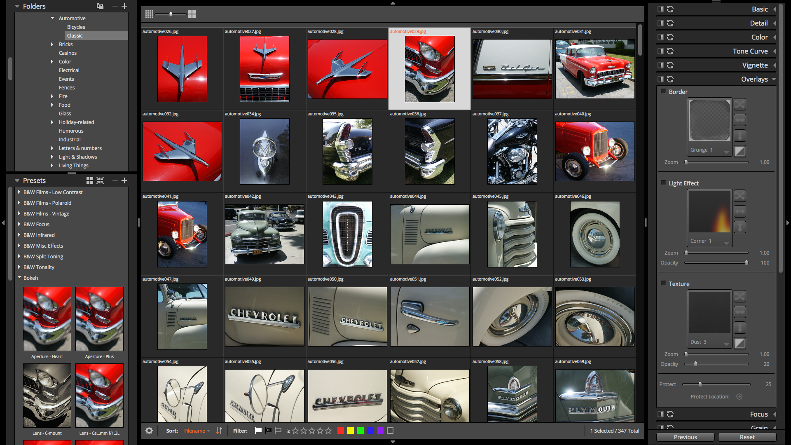
Task: Toggle sort direction arrows
Action: (x=219, y=431)
